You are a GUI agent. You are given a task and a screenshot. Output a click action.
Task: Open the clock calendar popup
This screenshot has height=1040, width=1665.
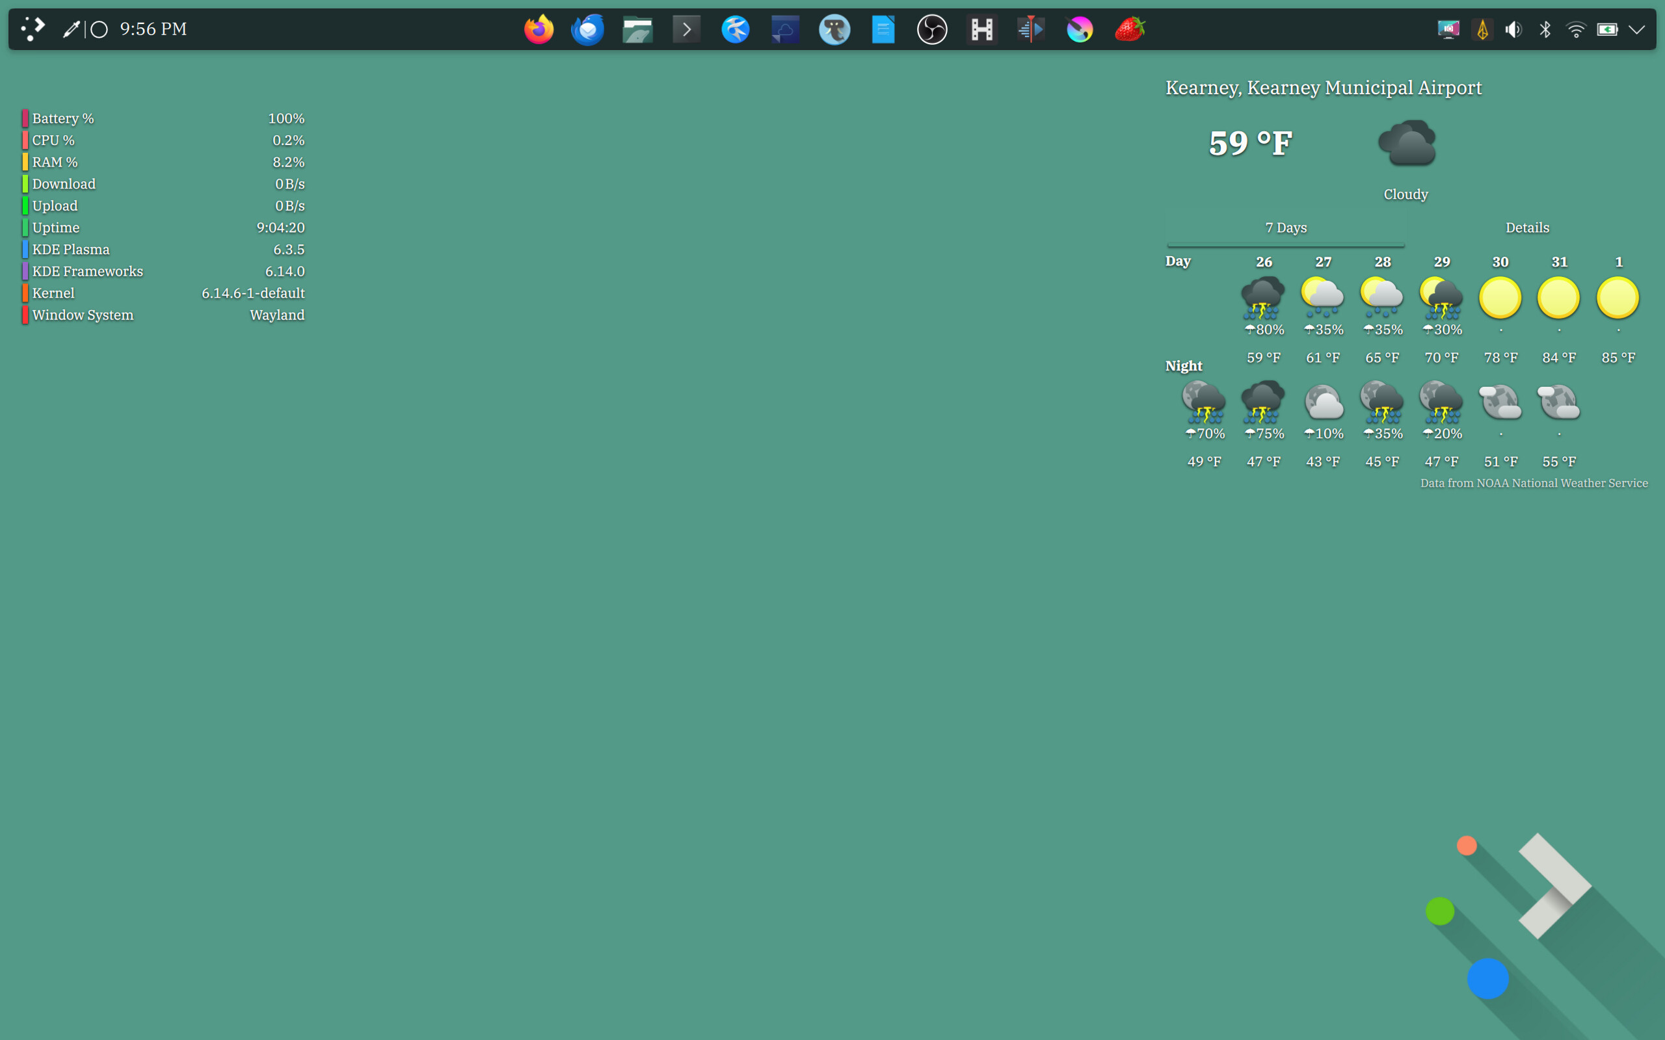tap(153, 29)
